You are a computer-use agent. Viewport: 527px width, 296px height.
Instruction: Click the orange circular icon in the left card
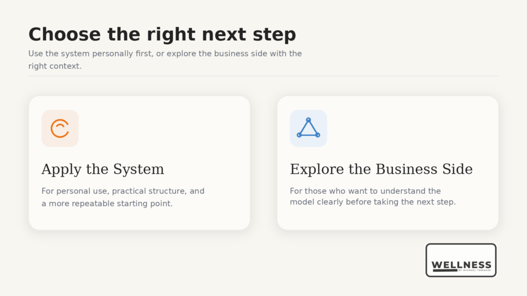tap(60, 128)
